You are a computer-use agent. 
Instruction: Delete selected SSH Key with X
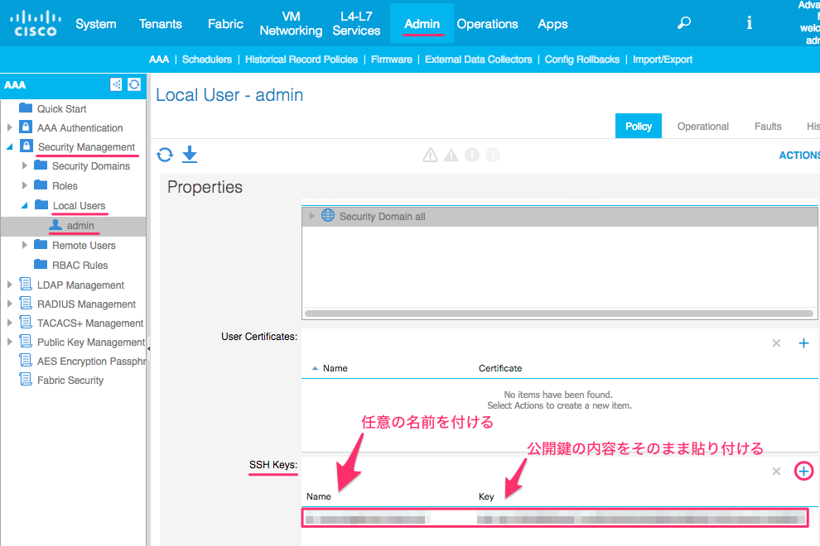[776, 472]
